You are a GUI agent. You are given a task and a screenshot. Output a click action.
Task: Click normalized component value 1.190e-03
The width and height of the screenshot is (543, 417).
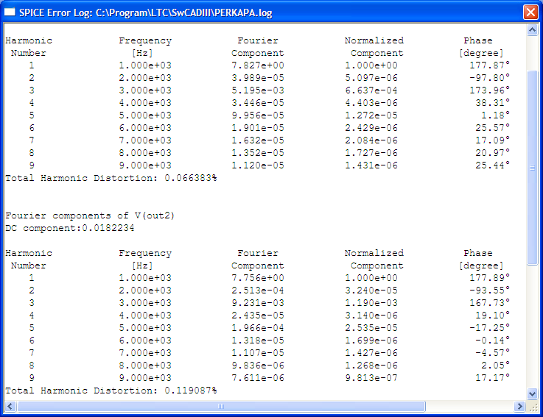tap(371, 303)
